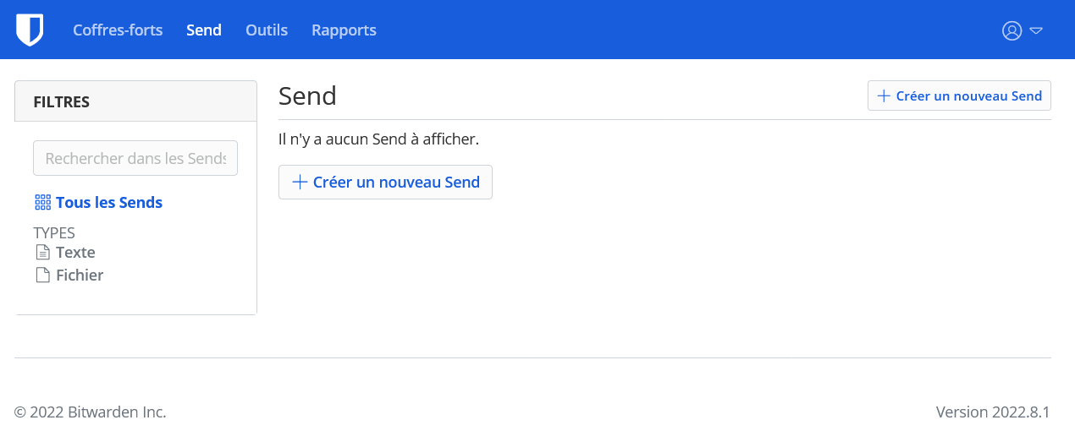This screenshot has height=431, width=1075.
Task: Click the grid icon beside Tous les Sends
Action: tap(42, 203)
